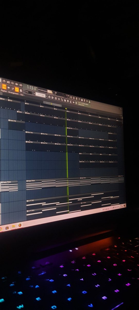This screenshot has width=139, height=310.
Task: Click the hat icon in the top toolbar
Action: (21, 90)
